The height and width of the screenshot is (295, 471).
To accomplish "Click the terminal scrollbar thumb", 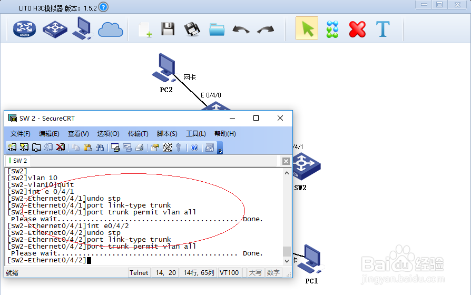I will click(287, 251).
